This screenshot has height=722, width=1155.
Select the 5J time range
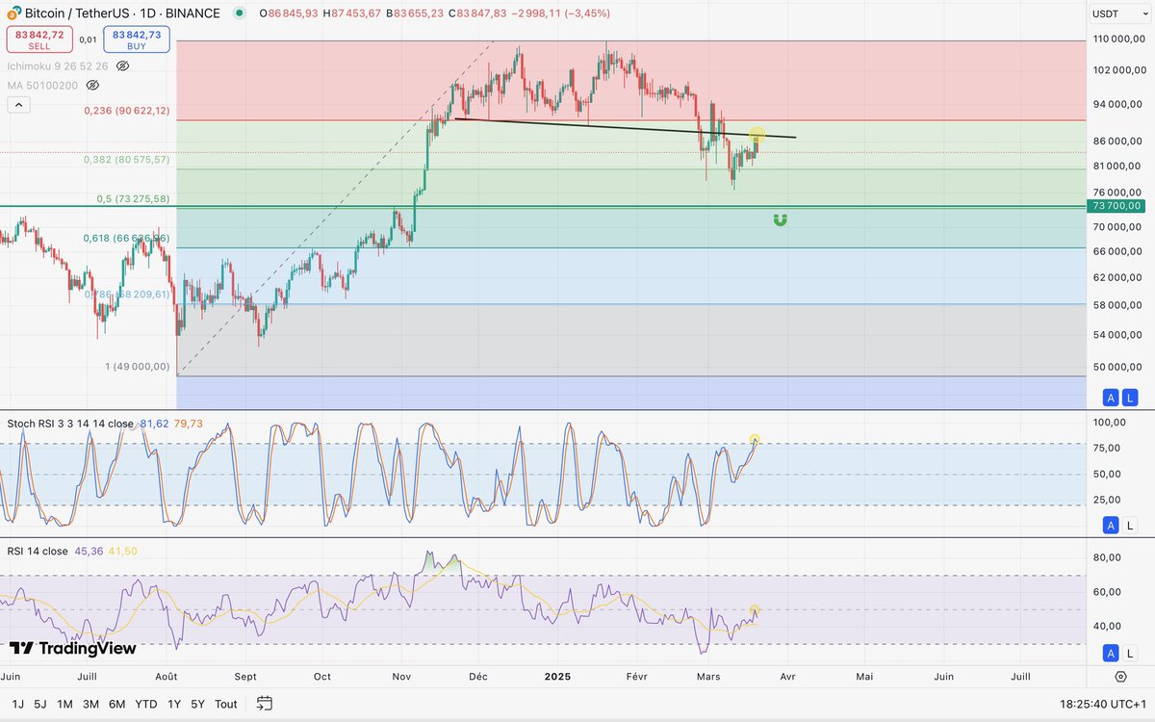pyautogui.click(x=40, y=704)
